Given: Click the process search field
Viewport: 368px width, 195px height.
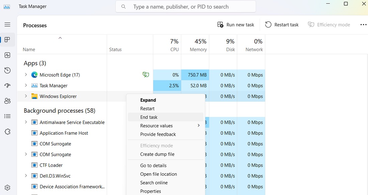Looking at the screenshot, I should (186, 6).
